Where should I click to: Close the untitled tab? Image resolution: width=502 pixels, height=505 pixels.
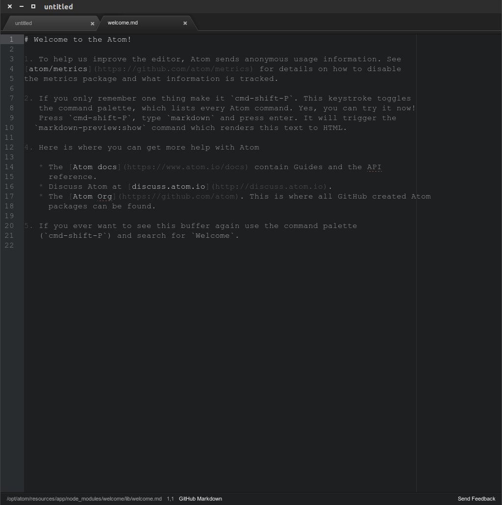click(93, 24)
